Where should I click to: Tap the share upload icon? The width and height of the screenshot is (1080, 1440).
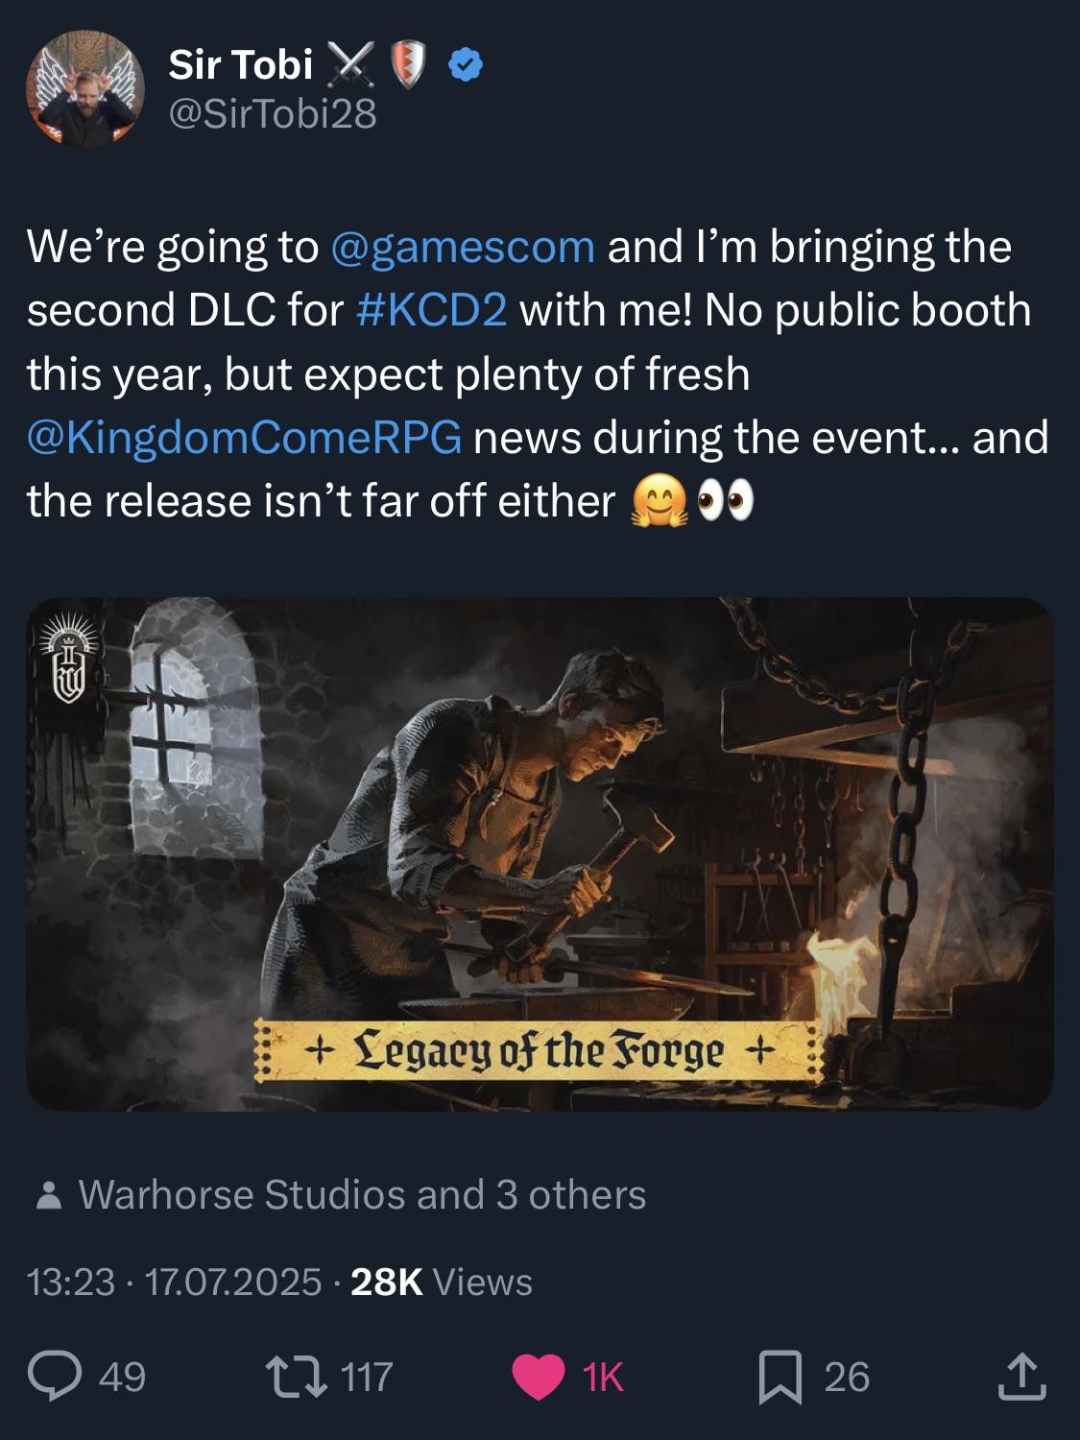point(1021,1376)
